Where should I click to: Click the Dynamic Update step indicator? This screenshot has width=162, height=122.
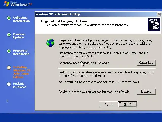(x=9, y=35)
